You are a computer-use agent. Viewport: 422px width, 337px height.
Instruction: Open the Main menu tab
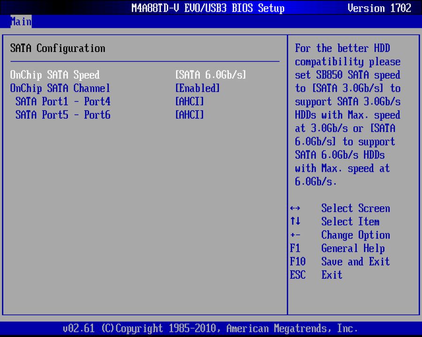click(20, 22)
